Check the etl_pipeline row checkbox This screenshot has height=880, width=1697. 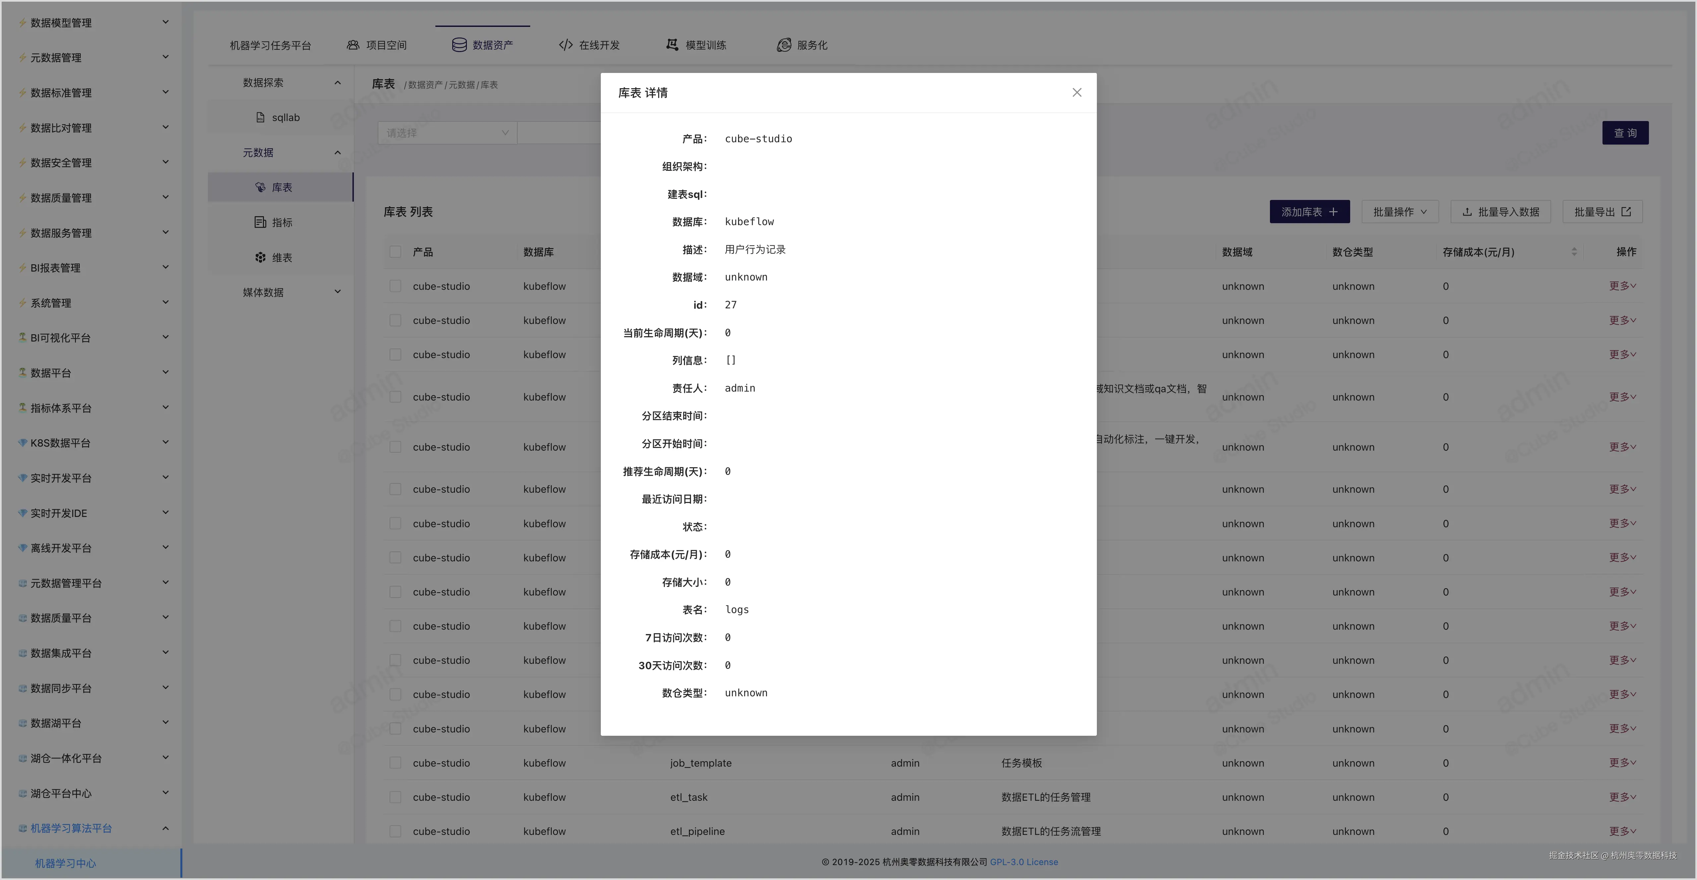[395, 831]
